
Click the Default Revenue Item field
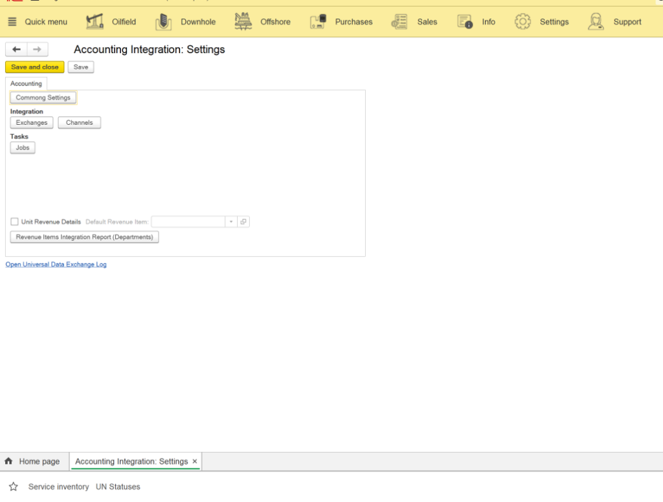coord(188,222)
